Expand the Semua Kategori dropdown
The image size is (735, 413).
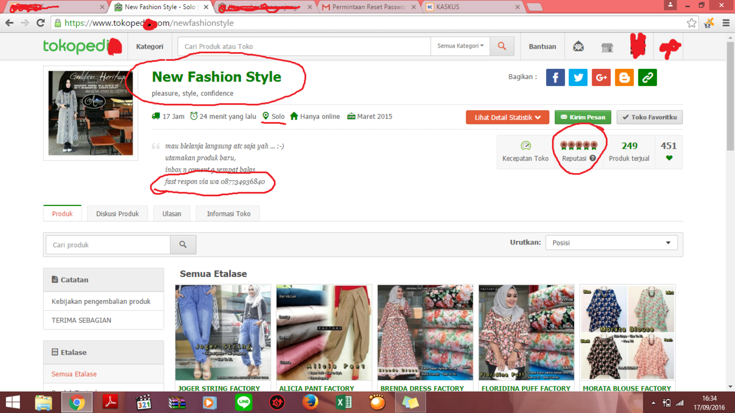[461, 46]
